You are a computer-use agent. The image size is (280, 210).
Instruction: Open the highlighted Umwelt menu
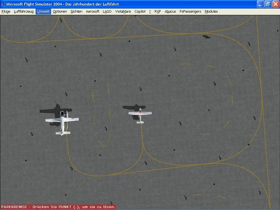pyautogui.click(x=43, y=12)
